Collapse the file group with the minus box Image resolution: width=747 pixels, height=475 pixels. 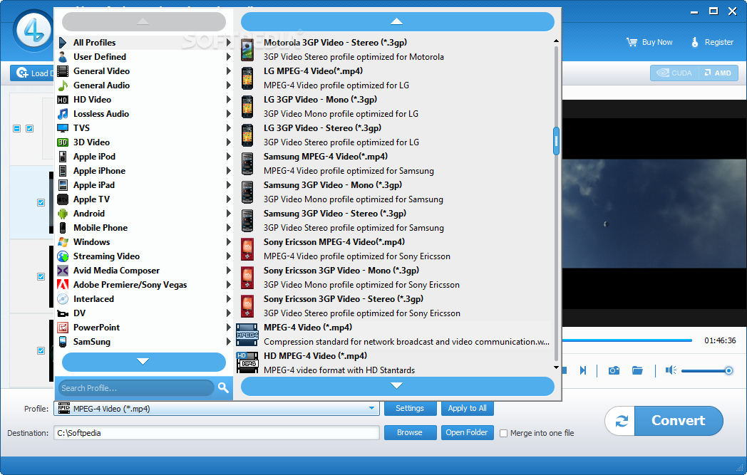click(16, 128)
